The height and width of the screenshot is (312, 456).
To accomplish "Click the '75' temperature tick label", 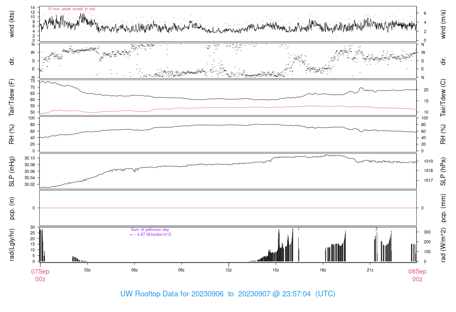I will tap(33, 81).
